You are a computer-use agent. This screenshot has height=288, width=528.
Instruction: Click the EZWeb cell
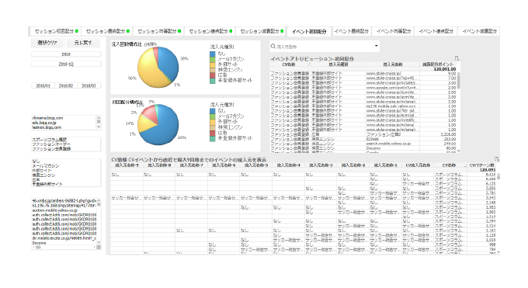pyautogui.click(x=392, y=139)
